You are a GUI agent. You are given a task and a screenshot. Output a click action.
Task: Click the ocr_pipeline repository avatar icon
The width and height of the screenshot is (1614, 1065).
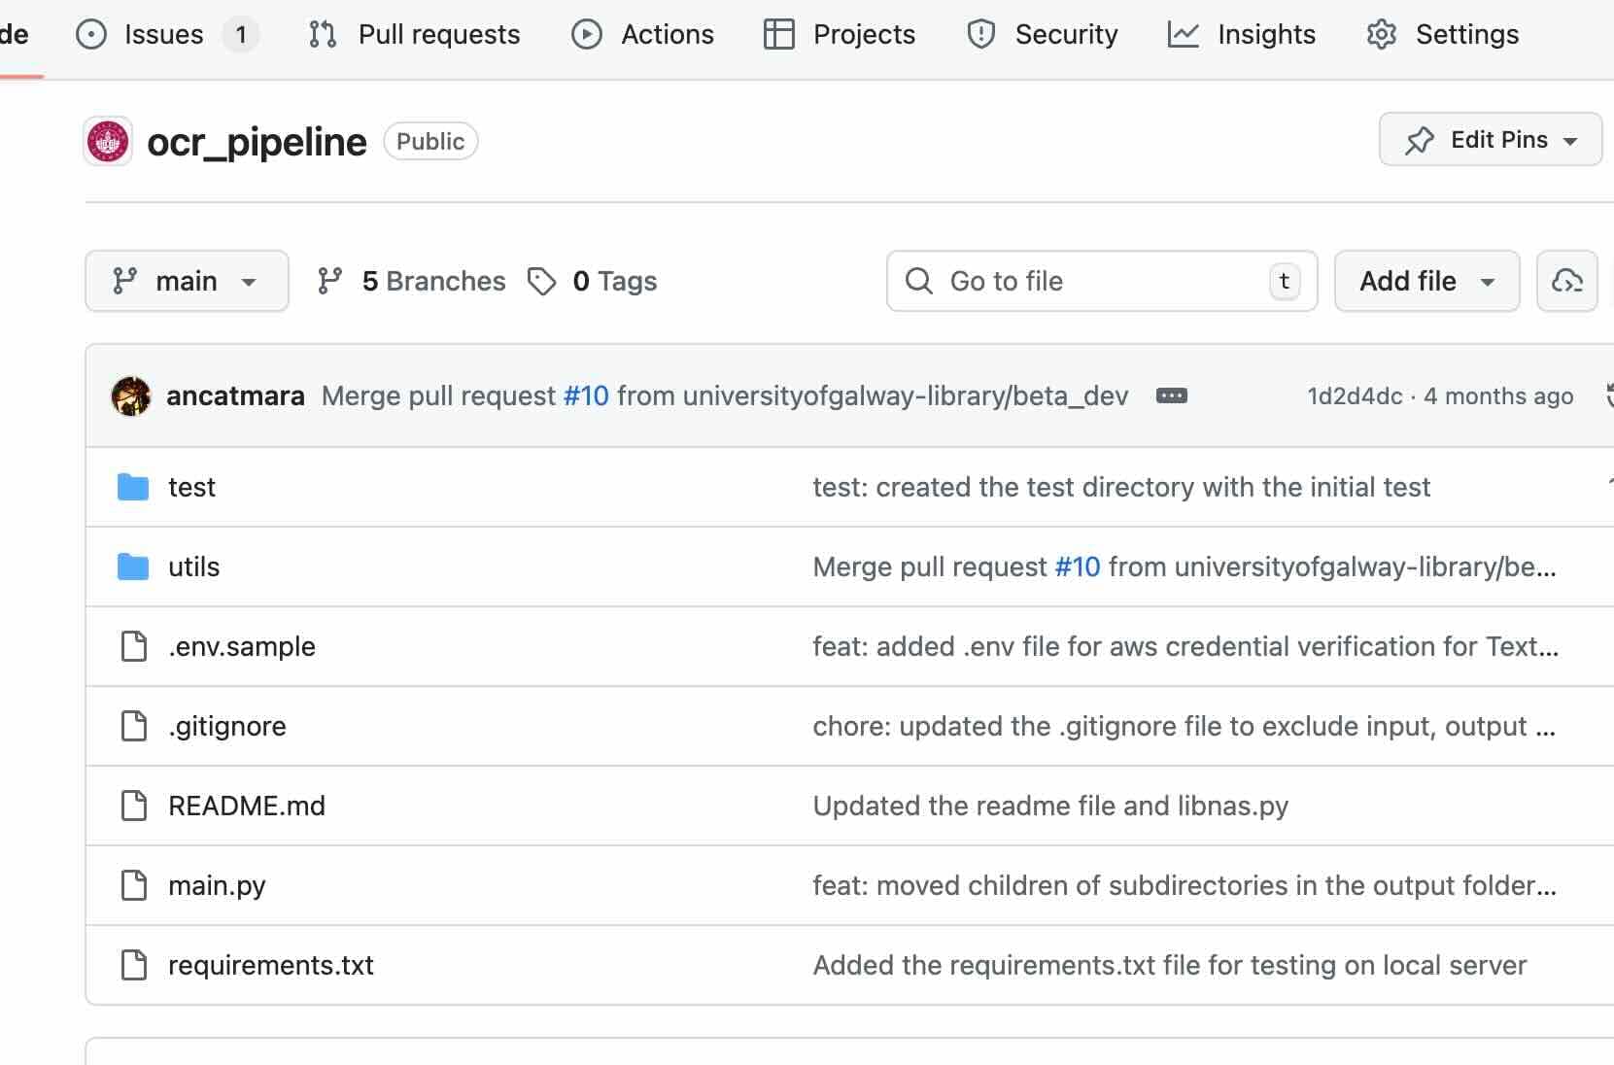click(x=108, y=142)
